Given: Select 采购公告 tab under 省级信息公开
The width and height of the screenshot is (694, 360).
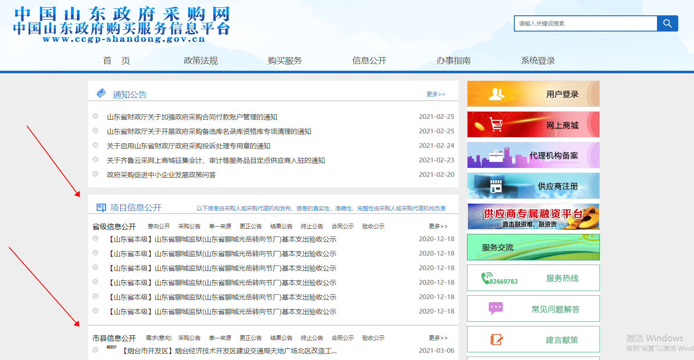Looking at the screenshot, I should (189, 226).
